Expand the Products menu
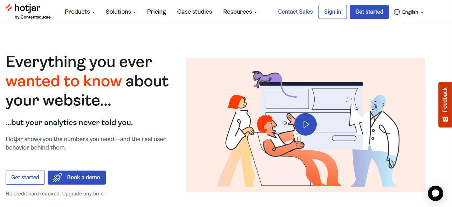 pos(80,12)
